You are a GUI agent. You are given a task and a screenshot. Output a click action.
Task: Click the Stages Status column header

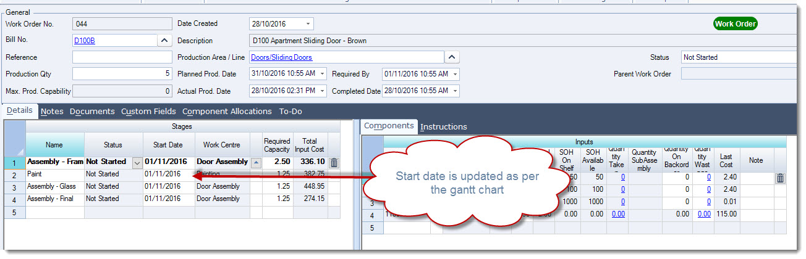click(x=114, y=145)
